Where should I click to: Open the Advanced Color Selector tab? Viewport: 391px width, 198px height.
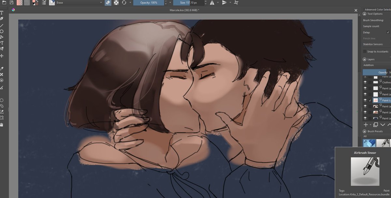378,10
